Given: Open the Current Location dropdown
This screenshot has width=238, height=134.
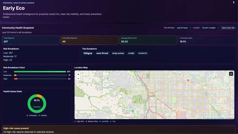Looking at the screenshot, I should pyautogui.click(x=210, y=28).
